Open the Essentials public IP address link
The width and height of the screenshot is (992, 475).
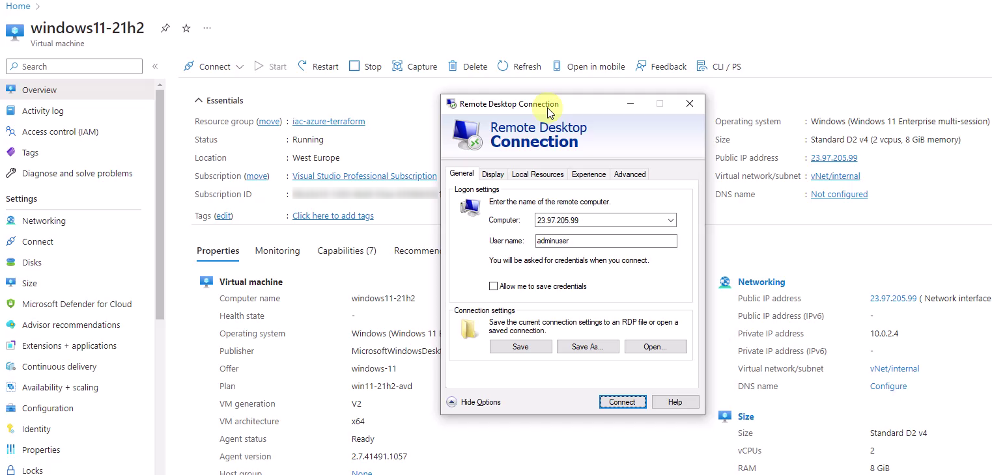(x=834, y=158)
